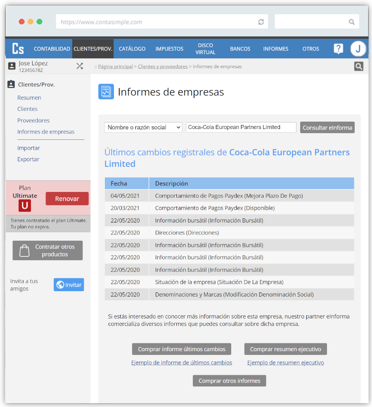This screenshot has width=372, height=407.
Task: Click the Página principal breadcrumb
Action: [115, 67]
